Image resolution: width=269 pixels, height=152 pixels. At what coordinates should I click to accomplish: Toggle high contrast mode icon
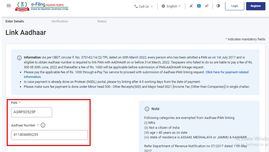point(218,6)
